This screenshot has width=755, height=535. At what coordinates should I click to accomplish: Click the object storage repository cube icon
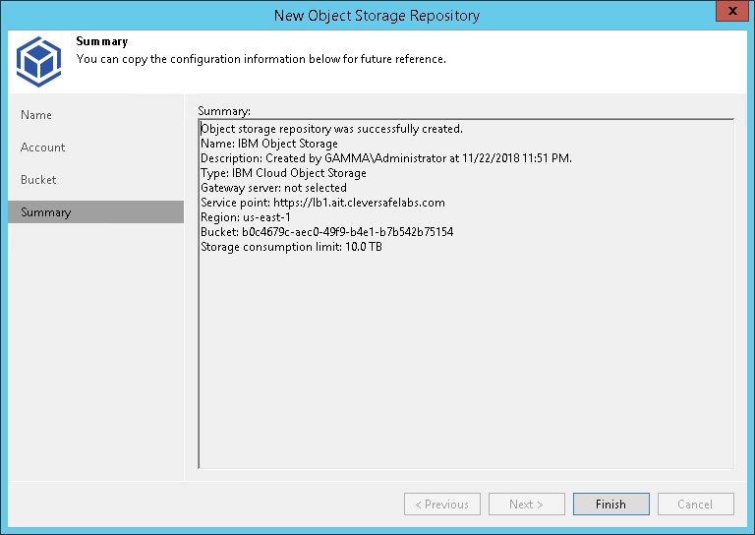click(x=39, y=61)
